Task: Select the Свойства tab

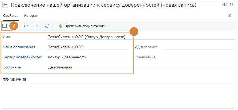Action: 11,16
